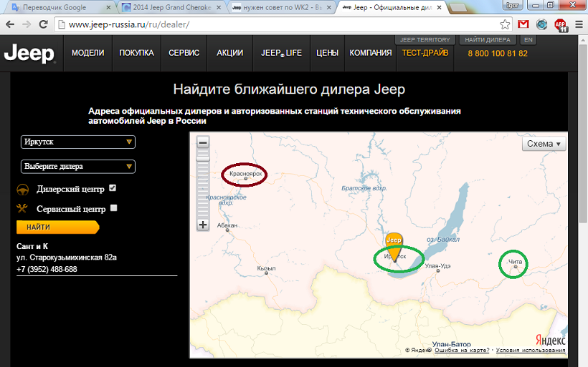This screenshot has width=588, height=367.
Task: Click the browser address bar
Action: point(272,24)
